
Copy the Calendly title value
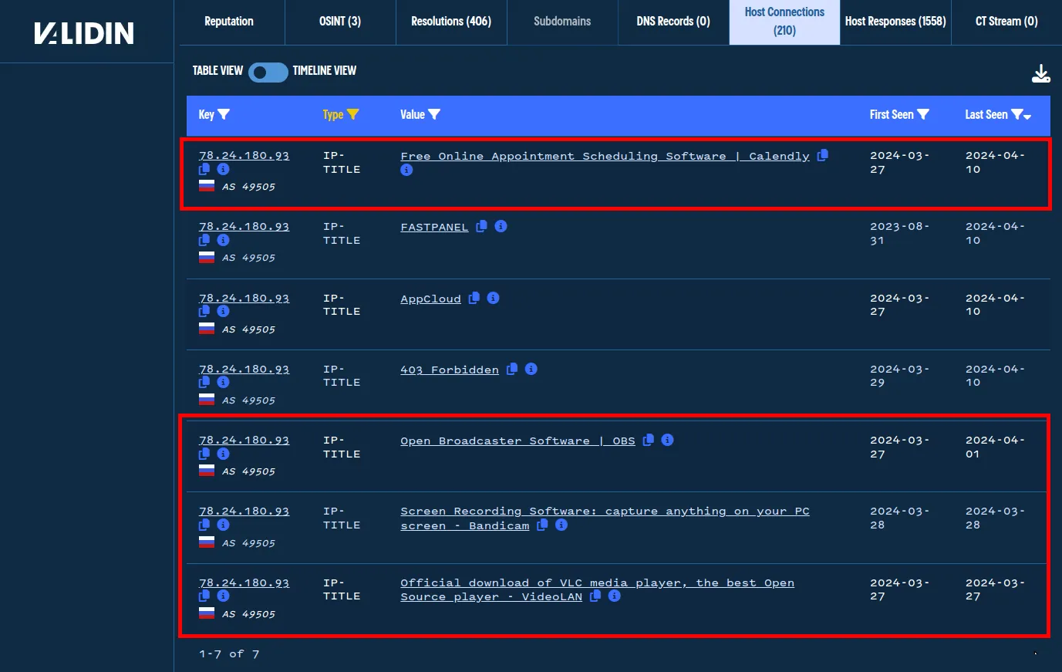823,155
